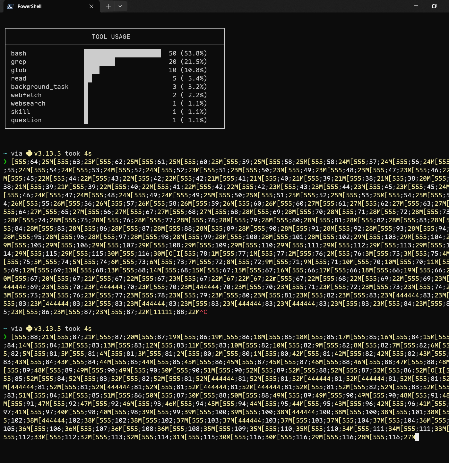Click the "bash" row label

coord(19,53)
